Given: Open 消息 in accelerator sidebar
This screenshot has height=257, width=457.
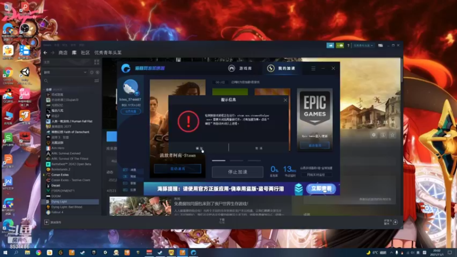Looking at the screenshot, I should [x=130, y=170].
